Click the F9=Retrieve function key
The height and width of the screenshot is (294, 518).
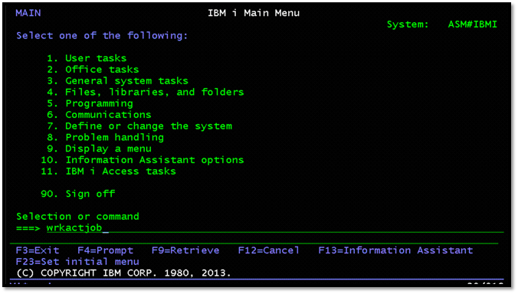[185, 250]
